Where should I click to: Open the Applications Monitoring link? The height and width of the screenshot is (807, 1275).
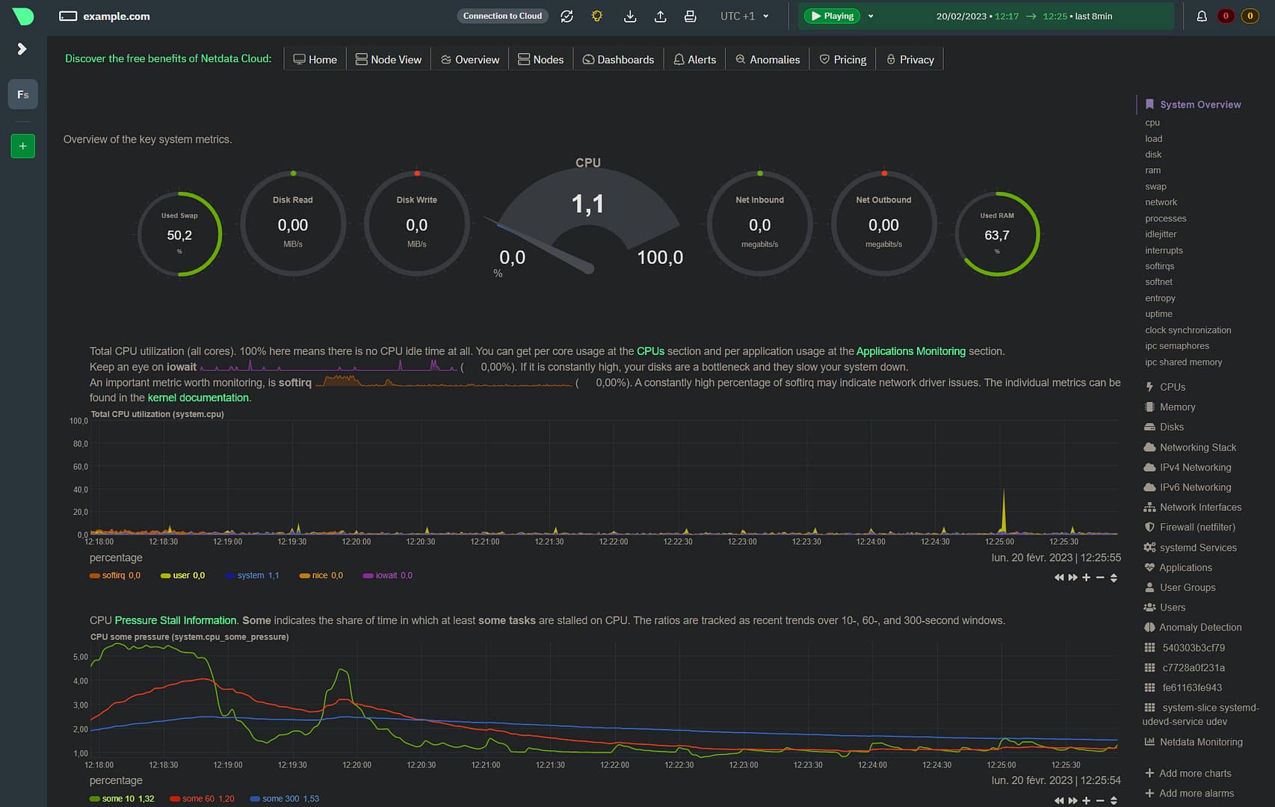[910, 351]
